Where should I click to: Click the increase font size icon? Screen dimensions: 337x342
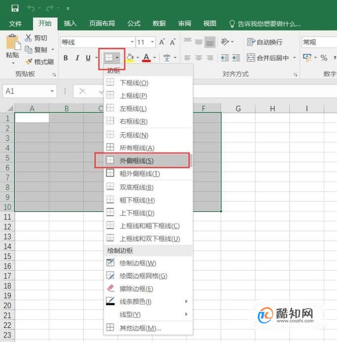(x=162, y=42)
